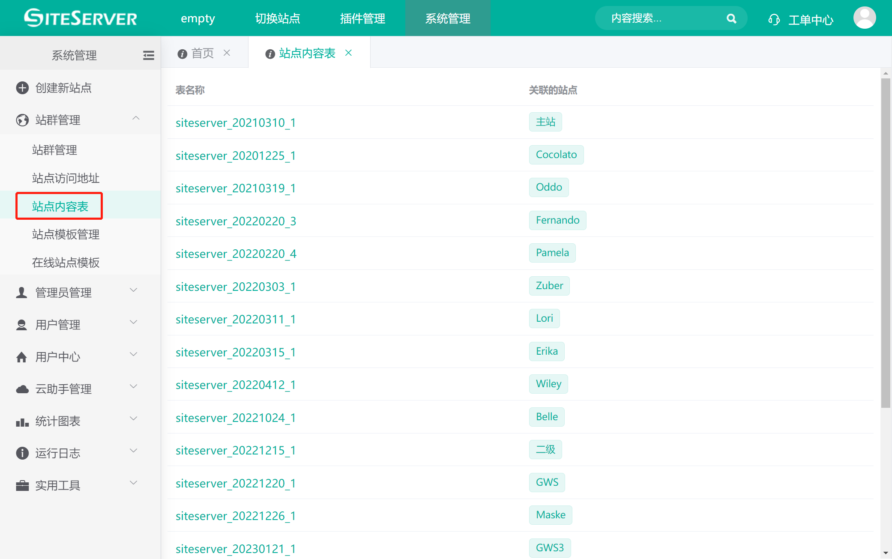
Task: Switch to the 首页 tab
Action: [202, 53]
